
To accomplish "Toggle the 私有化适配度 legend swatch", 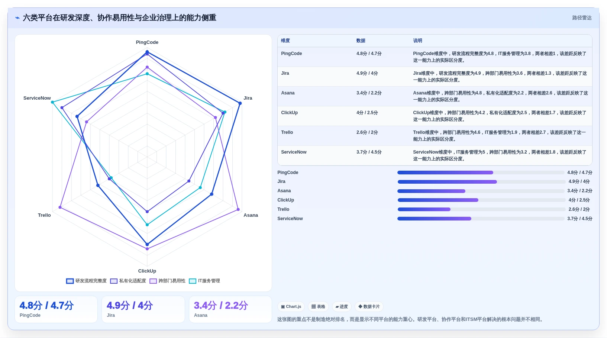I will pyautogui.click(x=114, y=281).
